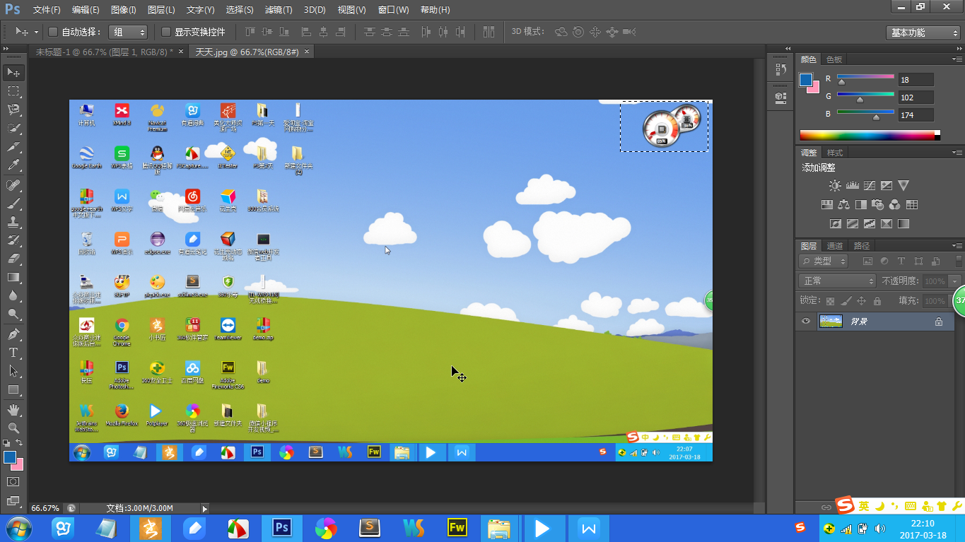
Task: Close the 天天.jpg document tab
Action: pyautogui.click(x=306, y=52)
